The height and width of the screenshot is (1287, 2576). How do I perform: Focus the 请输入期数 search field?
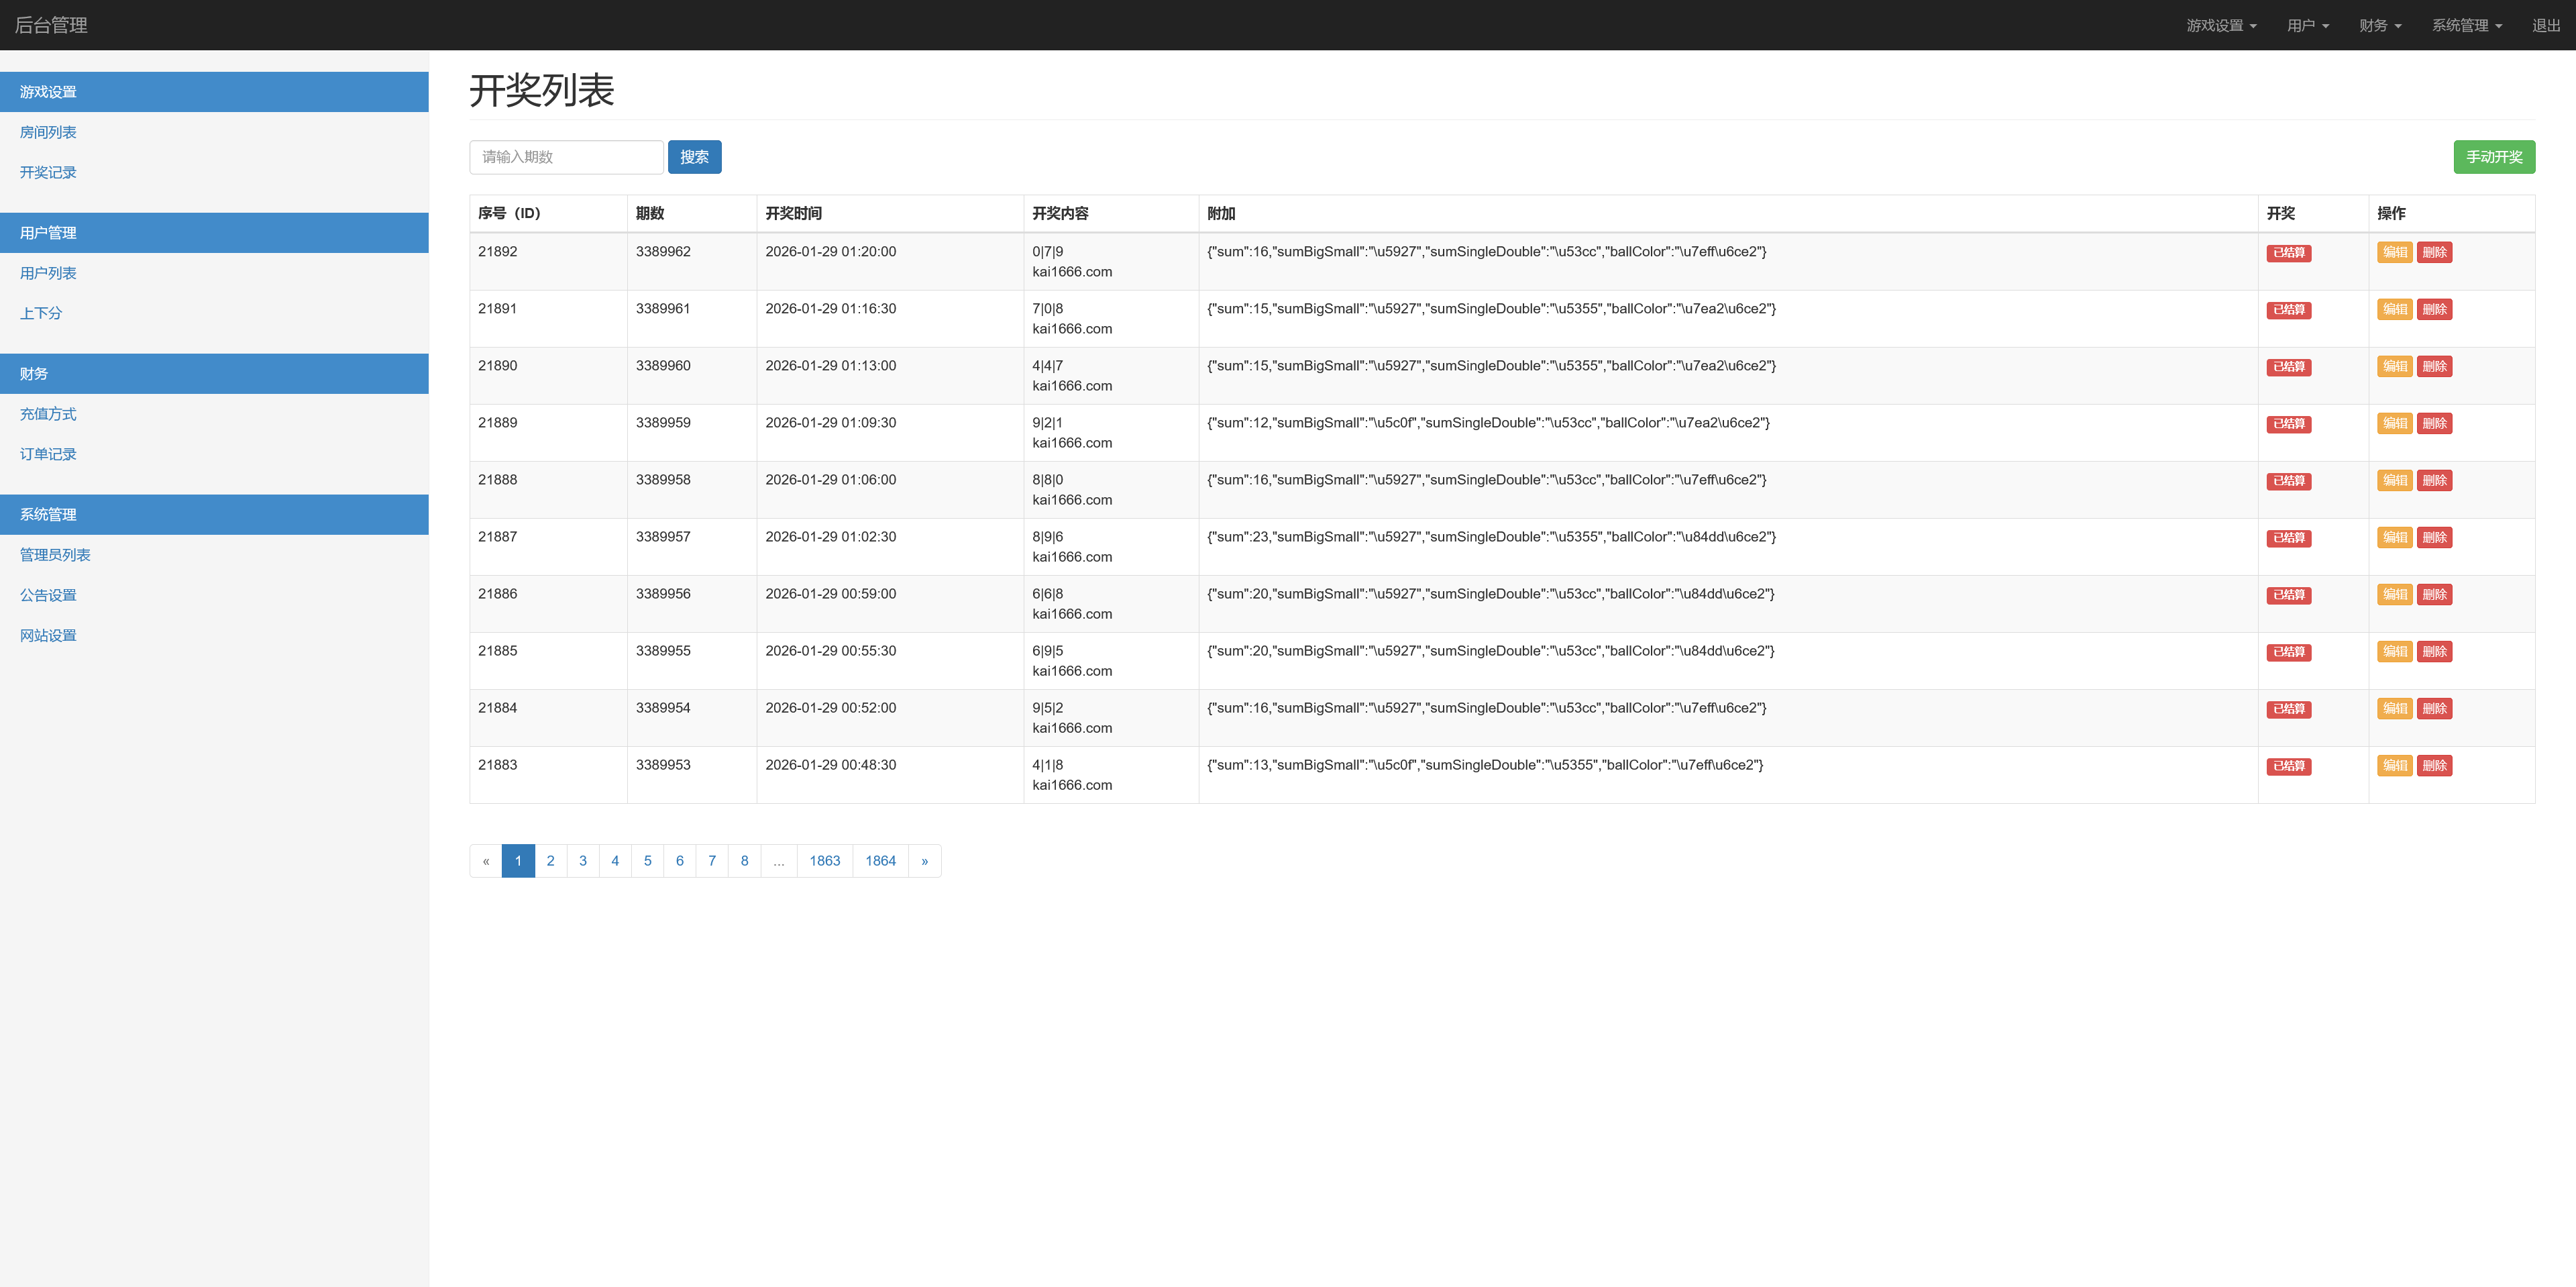[566, 157]
